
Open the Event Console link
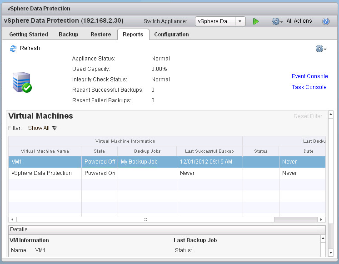point(309,76)
